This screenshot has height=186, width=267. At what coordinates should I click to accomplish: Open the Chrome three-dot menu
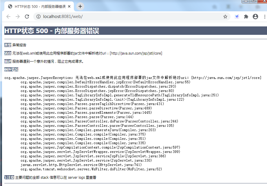click(x=264, y=17)
